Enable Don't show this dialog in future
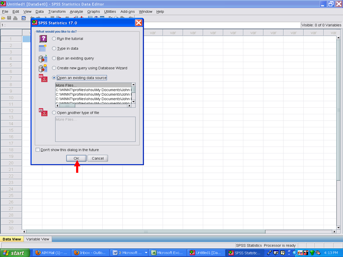 click(x=38, y=150)
